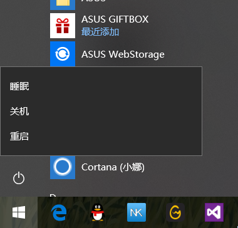The height and width of the screenshot is (228, 238).
Task: Launch Visual Studio from the taskbar
Action: (214, 212)
